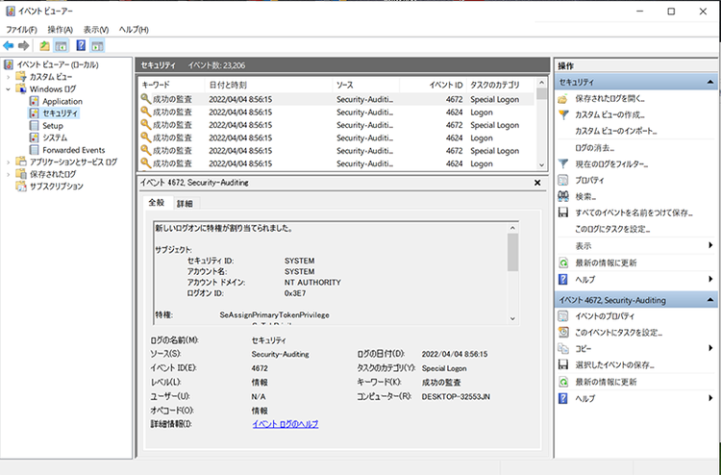Image resolution: width=721 pixels, height=475 pixels.
Task: Click the NT AUTHORITY domain value
Action: pyautogui.click(x=312, y=283)
